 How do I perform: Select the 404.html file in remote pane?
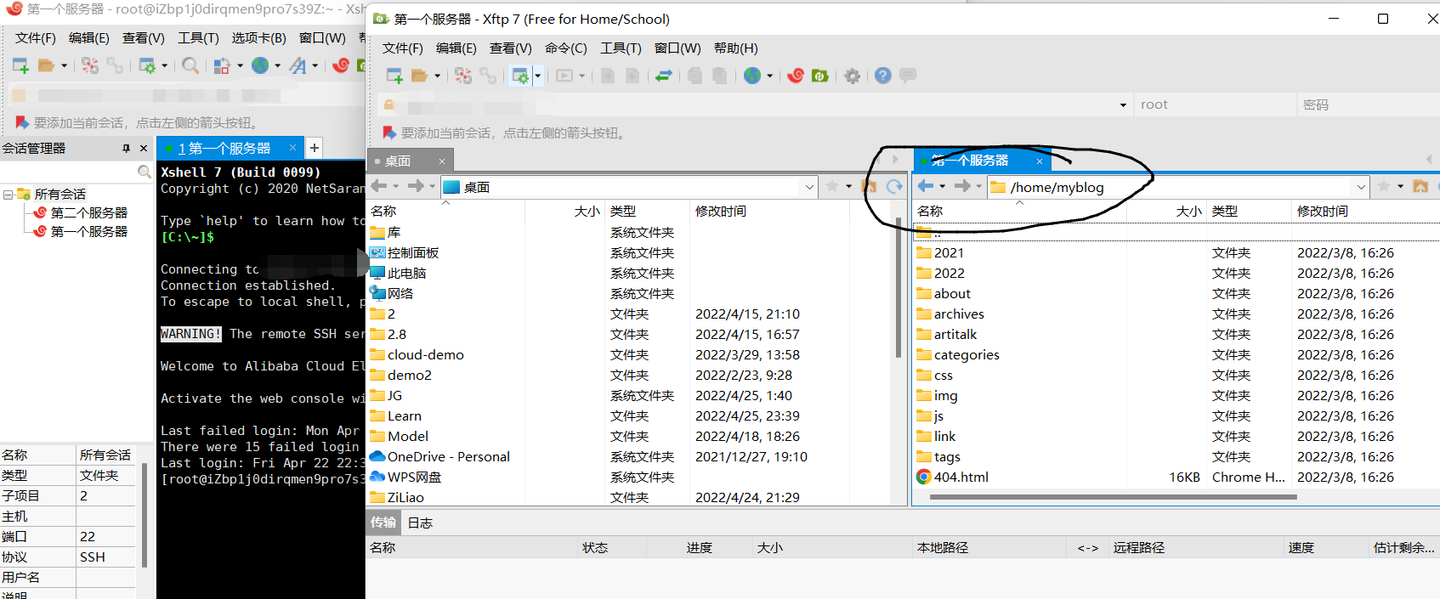961,477
